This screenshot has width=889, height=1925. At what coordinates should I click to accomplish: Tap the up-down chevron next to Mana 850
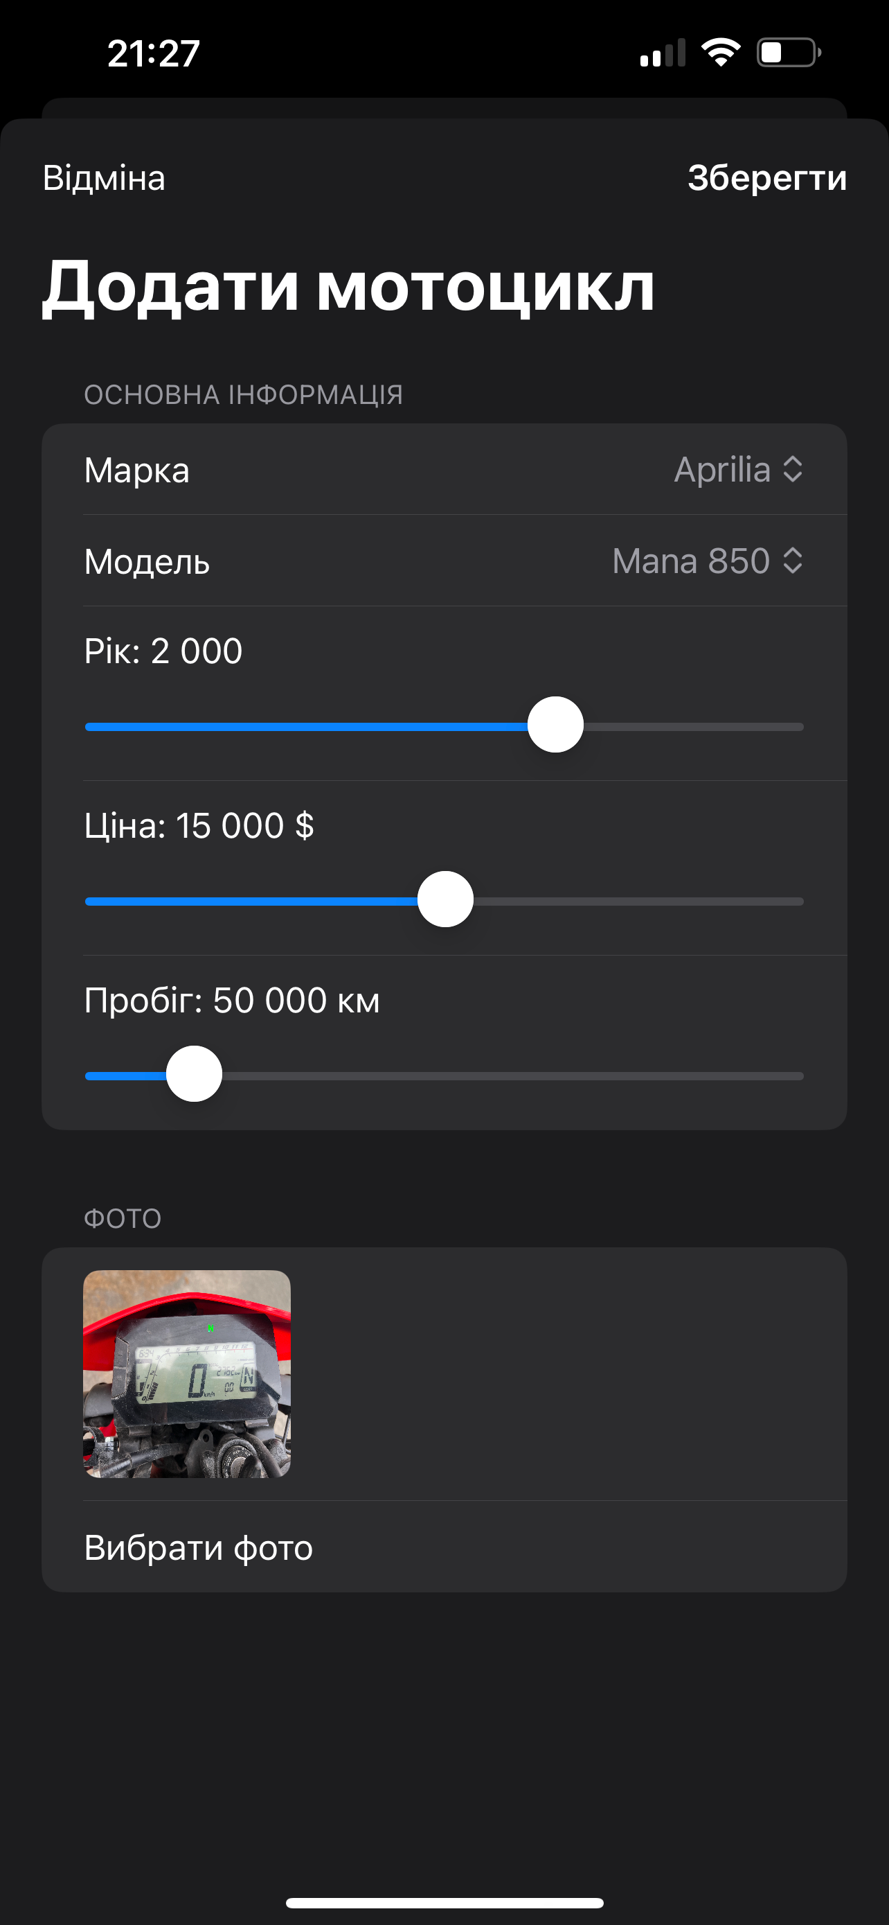(793, 561)
